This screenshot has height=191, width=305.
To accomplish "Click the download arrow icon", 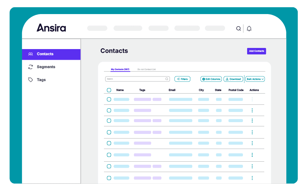I will [227, 79].
